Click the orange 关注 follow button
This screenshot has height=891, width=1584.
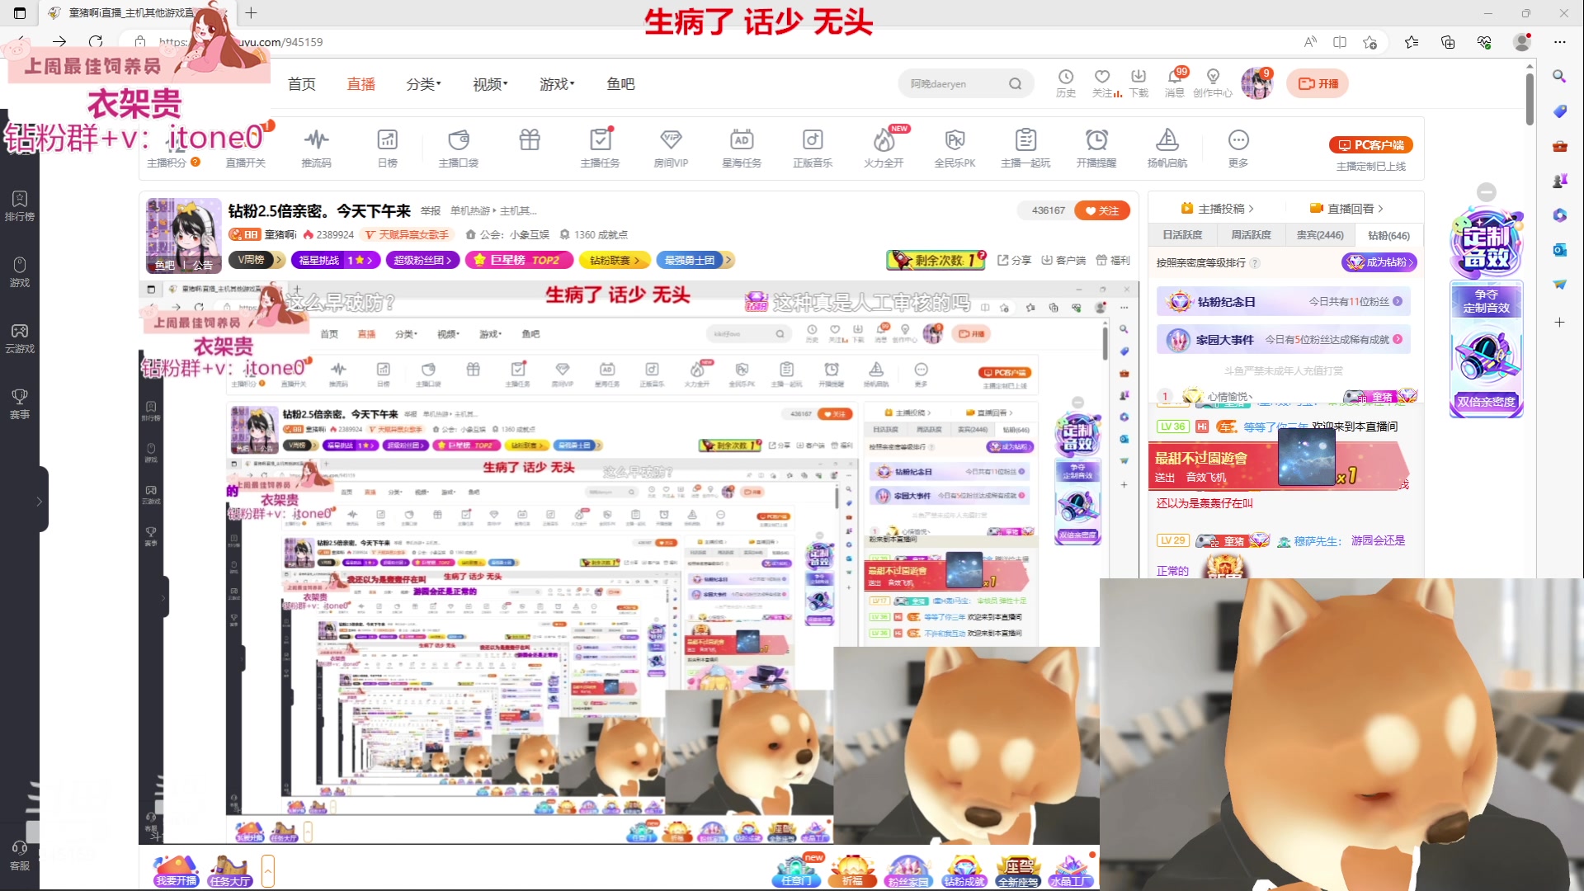(1102, 210)
